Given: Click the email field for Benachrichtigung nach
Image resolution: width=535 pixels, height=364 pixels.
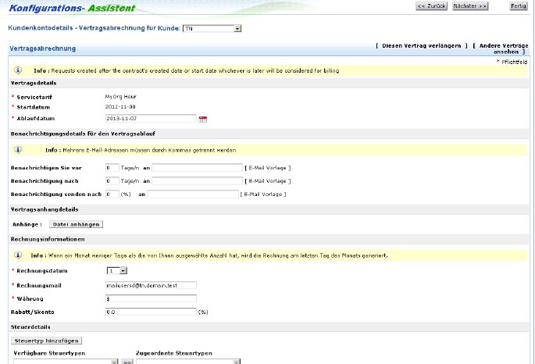Looking at the screenshot, I should click(x=198, y=180).
